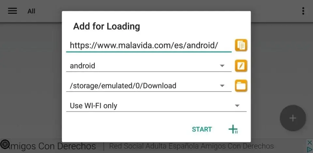The width and height of the screenshot is (313, 153).
Task: Tap the round floating plus button
Action: 293,118
